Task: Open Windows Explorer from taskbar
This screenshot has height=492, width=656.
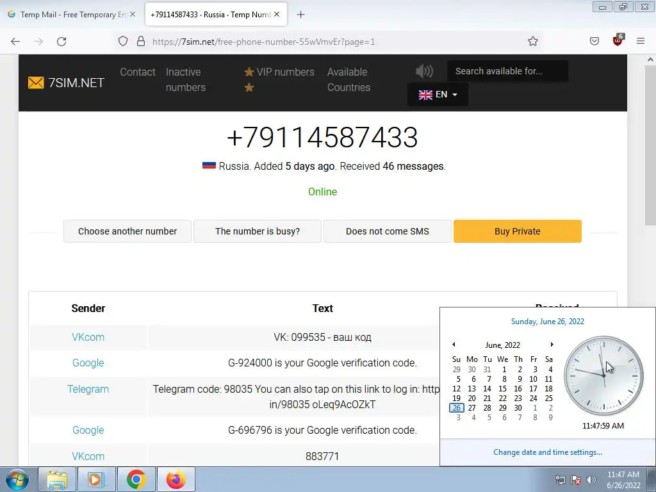Action: point(57,479)
